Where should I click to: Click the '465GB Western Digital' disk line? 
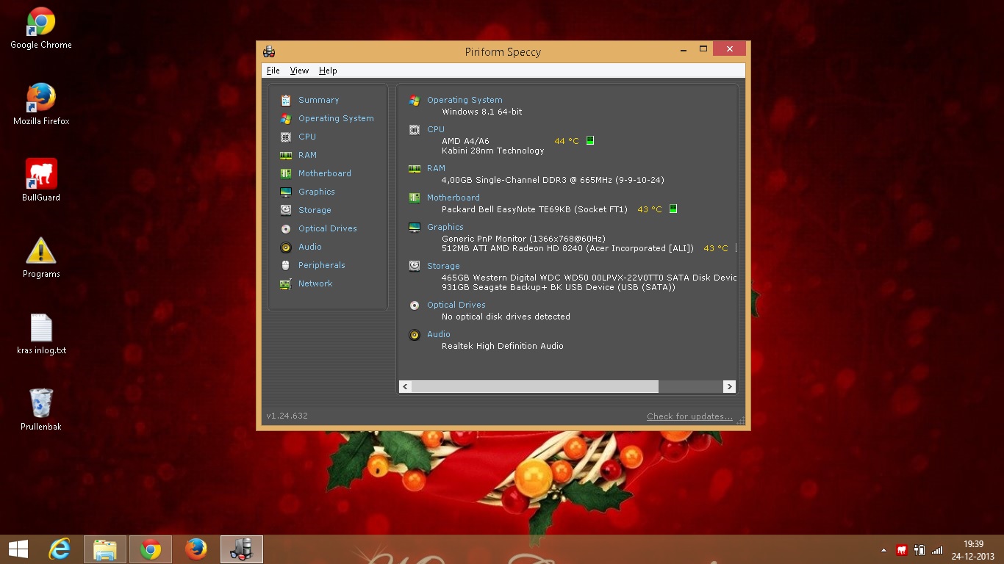tap(589, 278)
